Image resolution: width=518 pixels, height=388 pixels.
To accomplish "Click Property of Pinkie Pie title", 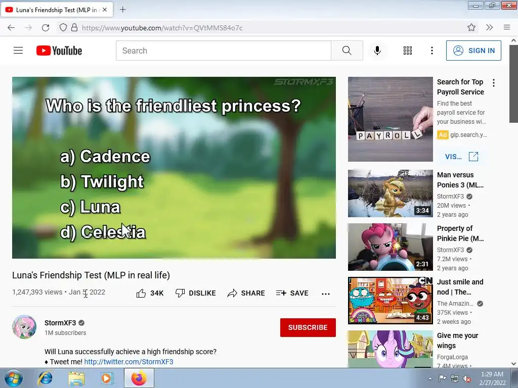I will coord(460,233).
